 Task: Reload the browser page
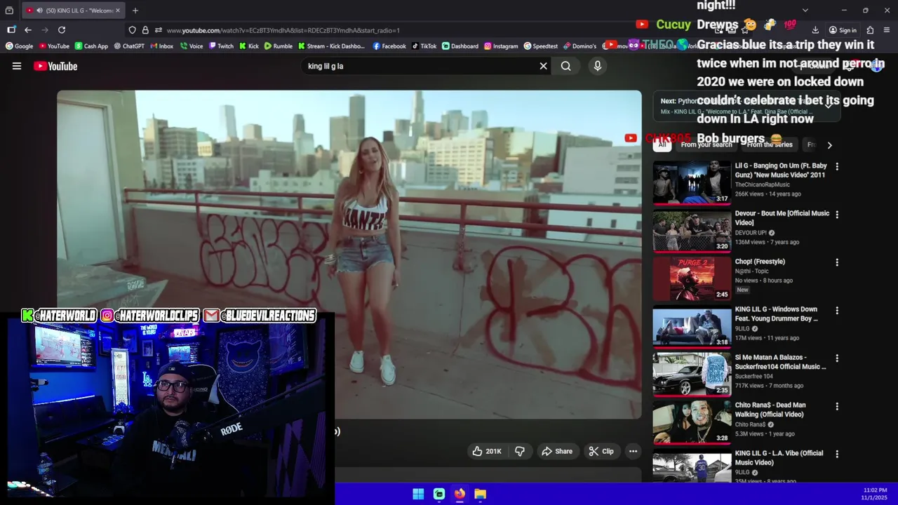(x=62, y=30)
